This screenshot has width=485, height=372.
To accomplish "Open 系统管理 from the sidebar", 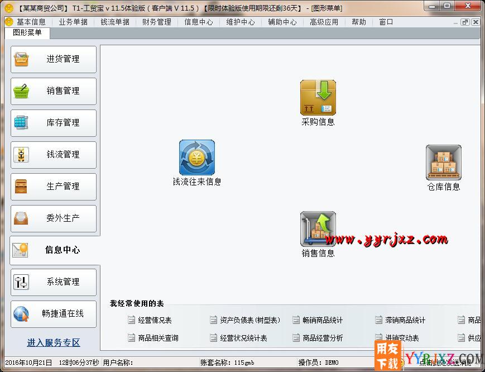I will tap(53, 282).
